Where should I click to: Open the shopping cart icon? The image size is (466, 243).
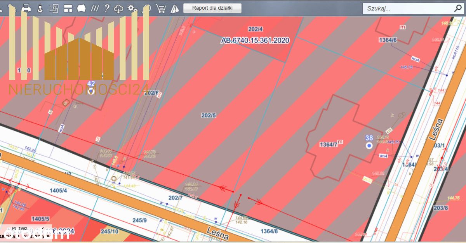pyautogui.click(x=160, y=9)
